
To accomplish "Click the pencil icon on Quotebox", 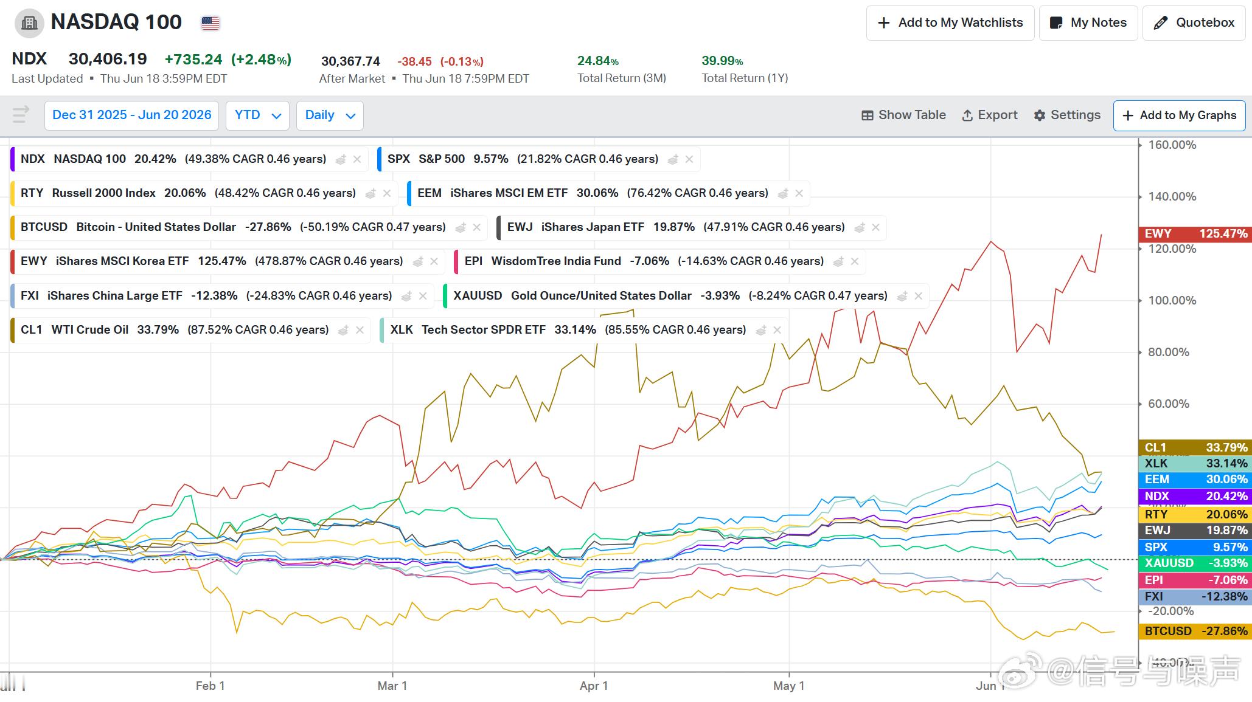I will coord(1160,23).
